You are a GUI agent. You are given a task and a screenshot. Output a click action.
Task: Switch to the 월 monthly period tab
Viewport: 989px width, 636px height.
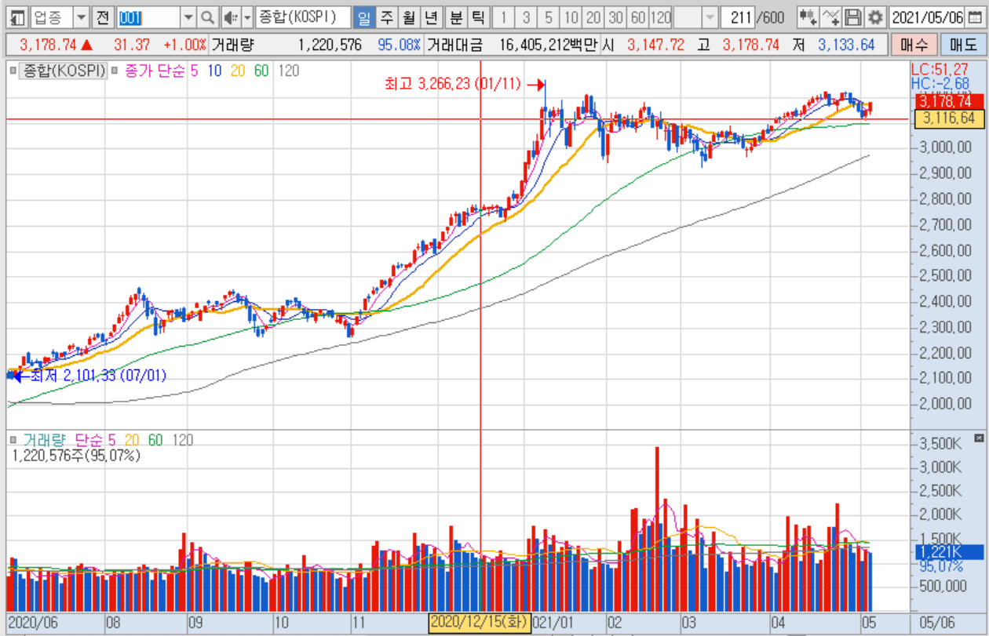(x=409, y=16)
